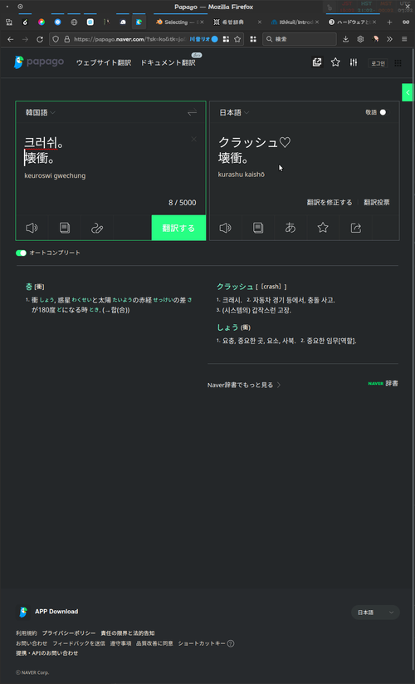Click the Firefox 検索 search box
This screenshot has height=684, width=415.
tap(300, 39)
